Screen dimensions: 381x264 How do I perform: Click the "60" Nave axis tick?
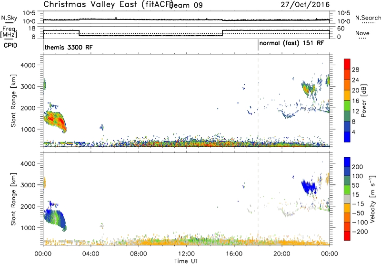click(x=341, y=29)
